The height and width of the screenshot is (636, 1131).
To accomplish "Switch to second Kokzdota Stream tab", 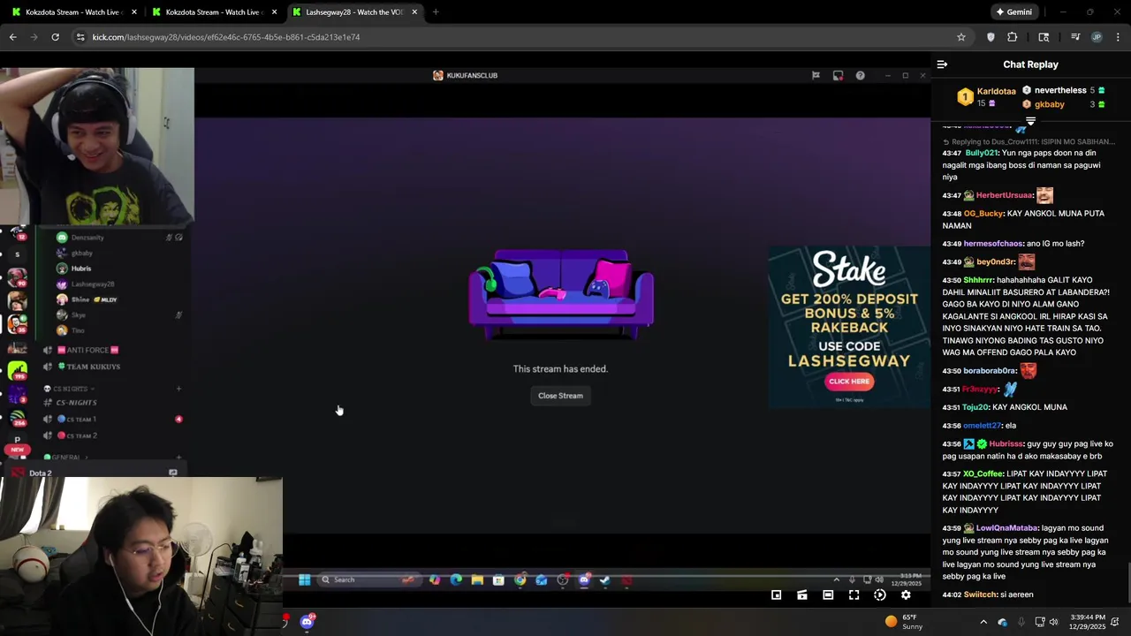I will (x=214, y=12).
